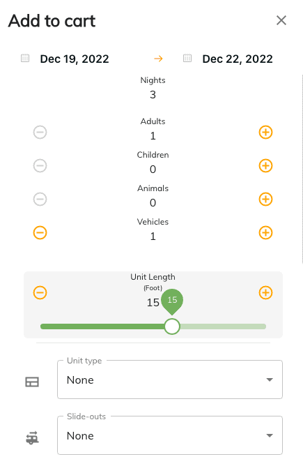The image size is (303, 466).
Task: Click the Slide-outs dropdown arrow
Action: tap(270, 436)
